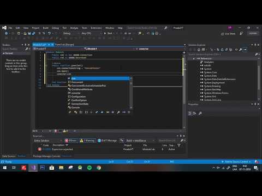Toggle the first IntelliSense filter icon
Image resolution: width=262 pixels, height=196 pixels.
70,112
